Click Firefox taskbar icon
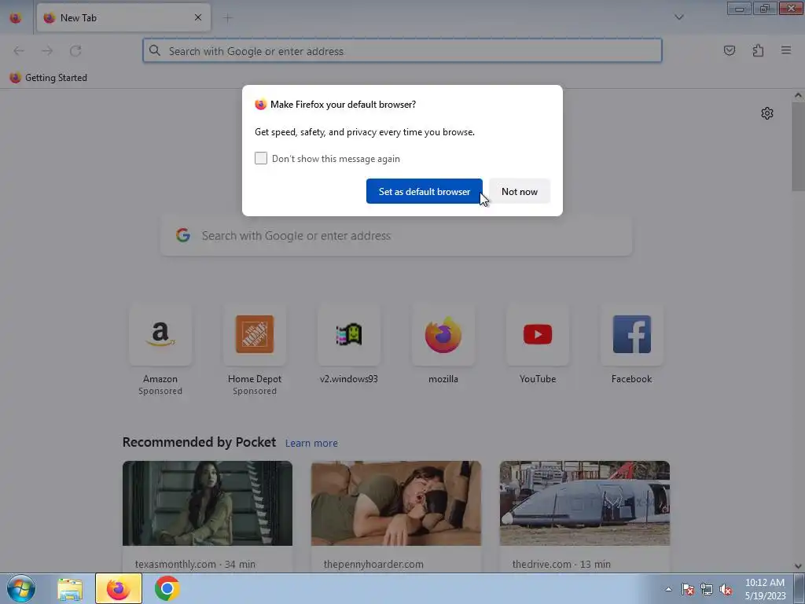This screenshot has height=604, width=805. (x=119, y=588)
